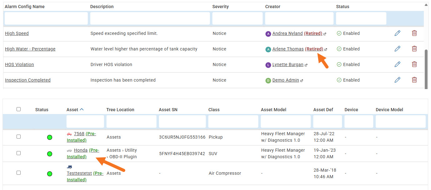Click Demo Admin's green avatar icon

tap(268, 80)
